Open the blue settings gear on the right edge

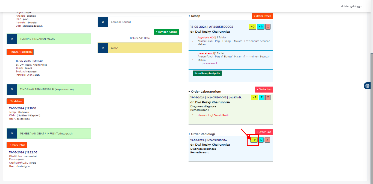[367, 86]
